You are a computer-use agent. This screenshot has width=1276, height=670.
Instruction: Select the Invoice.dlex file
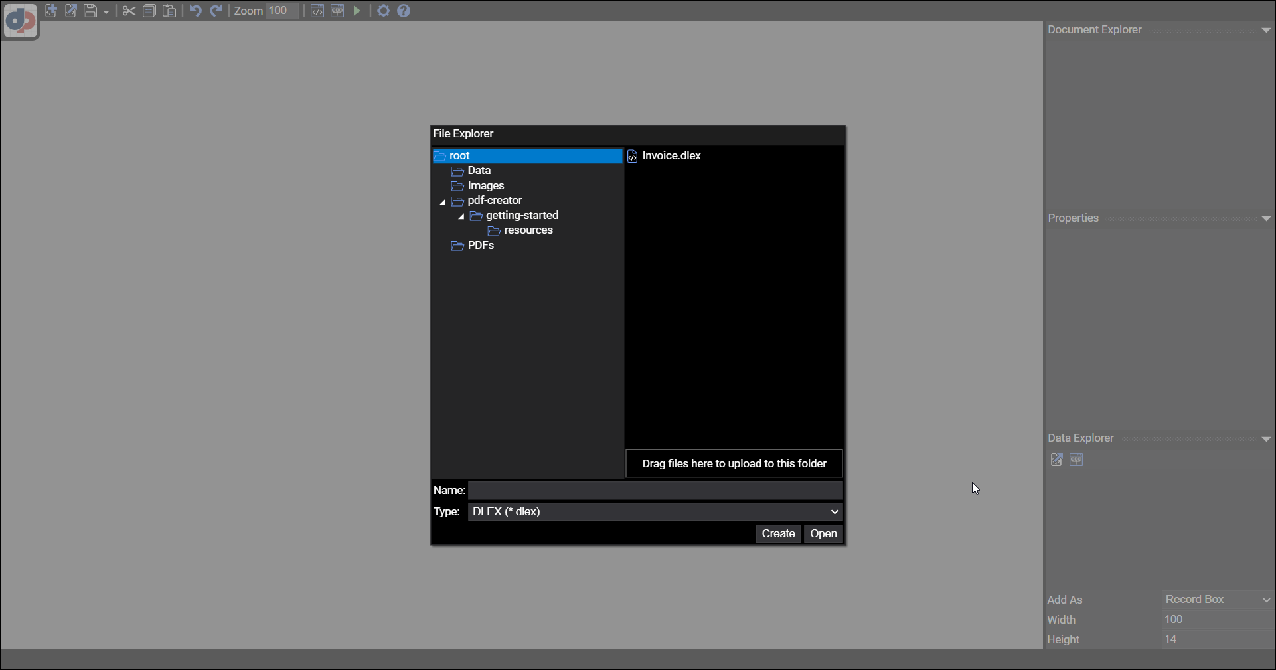(x=671, y=155)
